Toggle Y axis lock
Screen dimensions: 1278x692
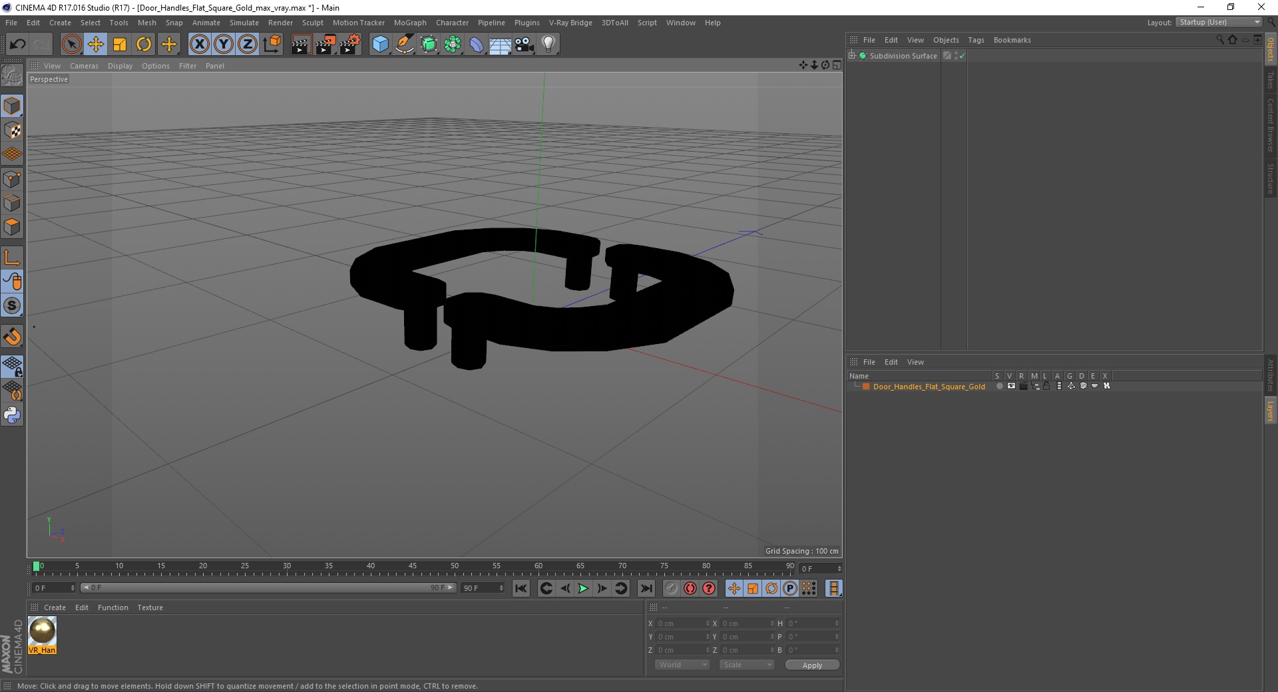click(x=224, y=45)
